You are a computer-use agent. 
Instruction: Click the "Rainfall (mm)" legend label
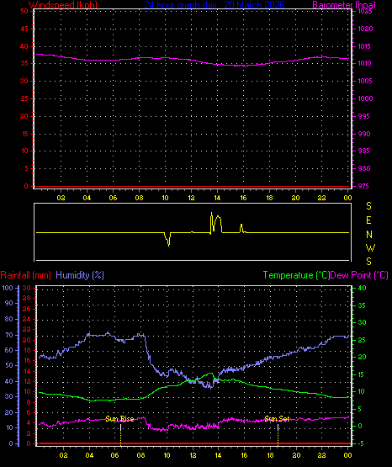tap(25, 275)
